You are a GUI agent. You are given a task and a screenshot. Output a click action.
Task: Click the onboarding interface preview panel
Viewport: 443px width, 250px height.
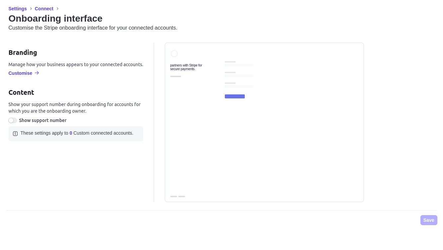pyautogui.click(x=264, y=122)
